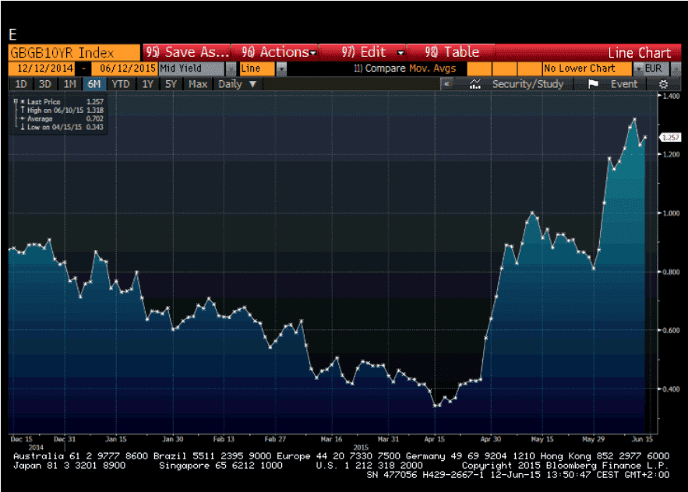Open the Edit menu
The image size is (688, 492).
(x=373, y=52)
